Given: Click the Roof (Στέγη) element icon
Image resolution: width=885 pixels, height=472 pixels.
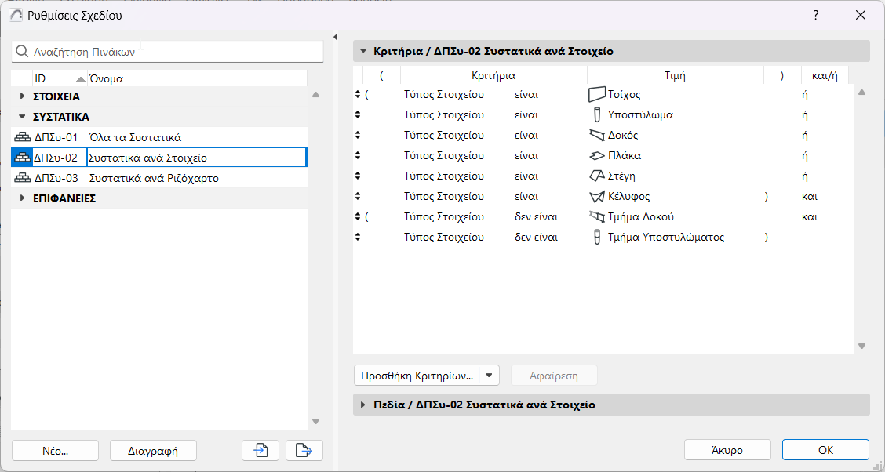Looking at the screenshot, I should 597,176.
